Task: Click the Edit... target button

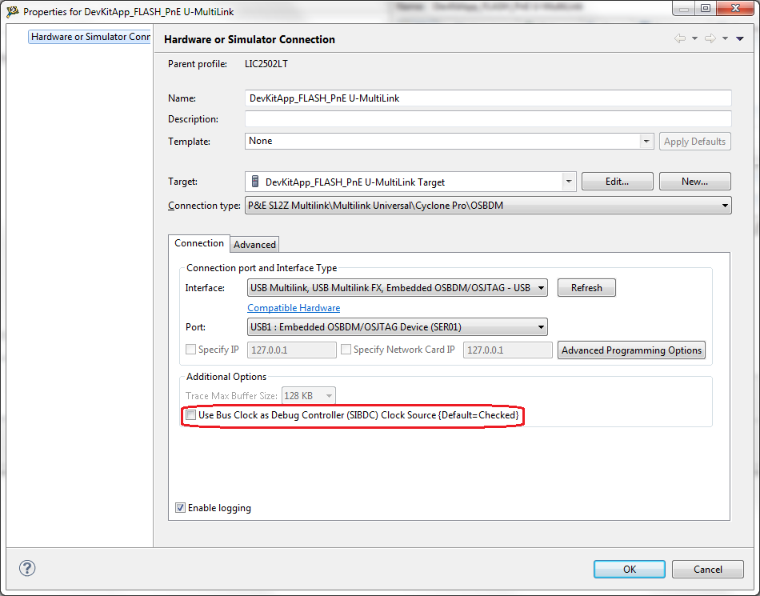Action: click(x=617, y=182)
